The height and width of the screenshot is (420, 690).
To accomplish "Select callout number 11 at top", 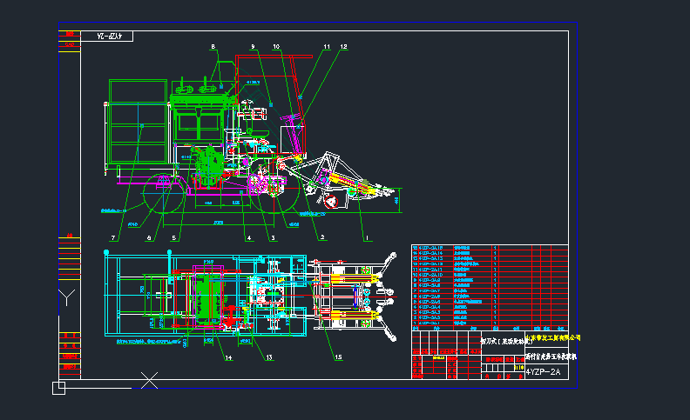I will click(x=327, y=47).
